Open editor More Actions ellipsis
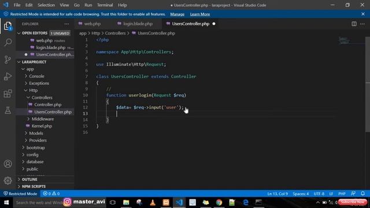The height and width of the screenshot is (208, 370). coord(362,24)
